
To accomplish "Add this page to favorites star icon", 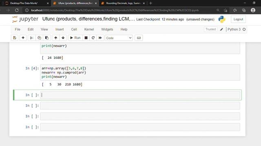I will [x=226, y=10].
